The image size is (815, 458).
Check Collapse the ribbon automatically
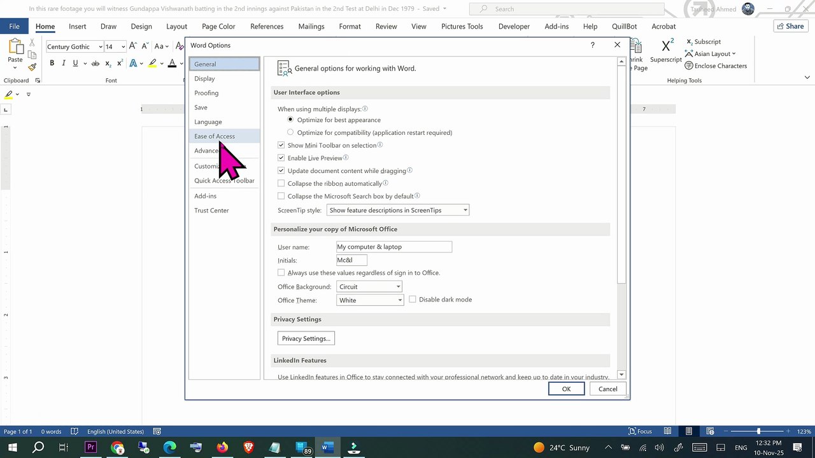pyautogui.click(x=281, y=183)
